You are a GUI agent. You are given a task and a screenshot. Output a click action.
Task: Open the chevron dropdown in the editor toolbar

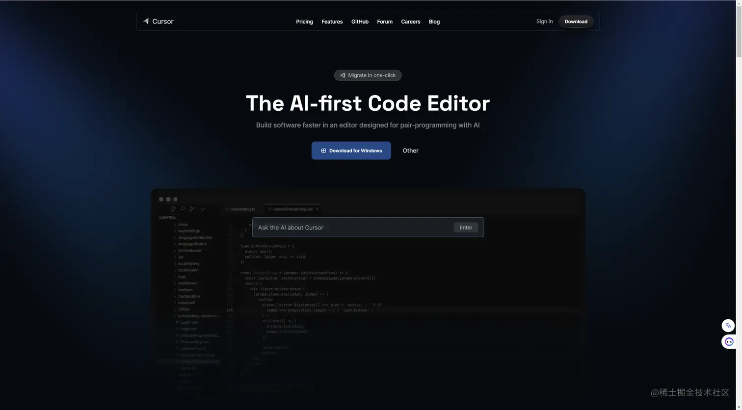pos(203,209)
